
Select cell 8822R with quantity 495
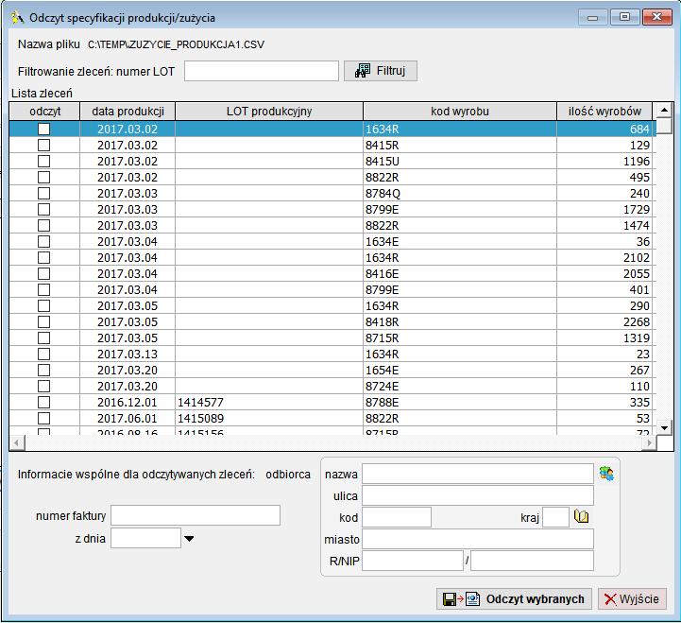[x=460, y=178]
